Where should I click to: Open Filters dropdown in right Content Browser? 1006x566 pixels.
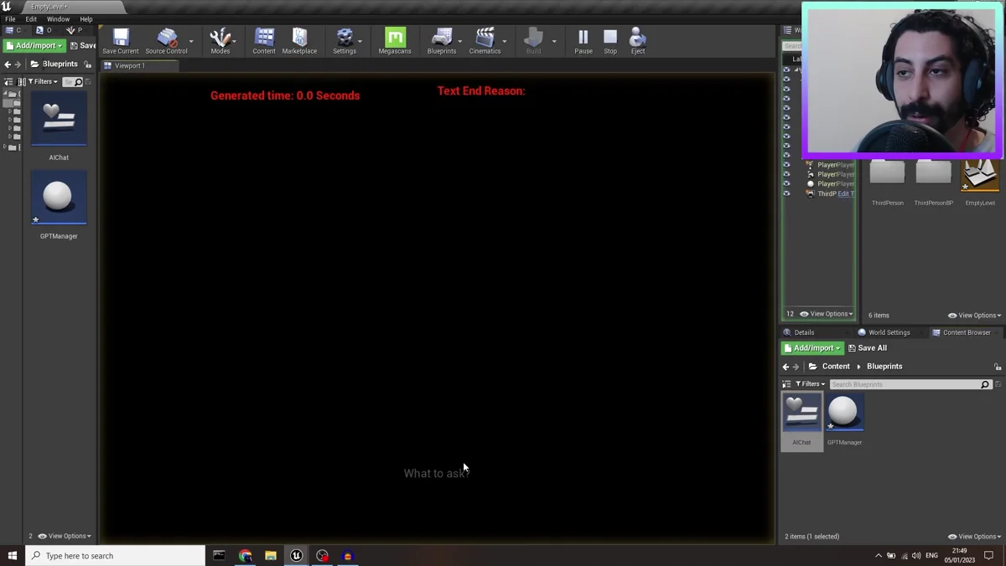point(811,383)
